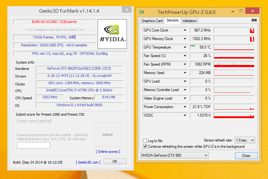Viewport: 268px width, 179px height.
Task: Open Memory Used sensor dropdown
Action: (185, 73)
